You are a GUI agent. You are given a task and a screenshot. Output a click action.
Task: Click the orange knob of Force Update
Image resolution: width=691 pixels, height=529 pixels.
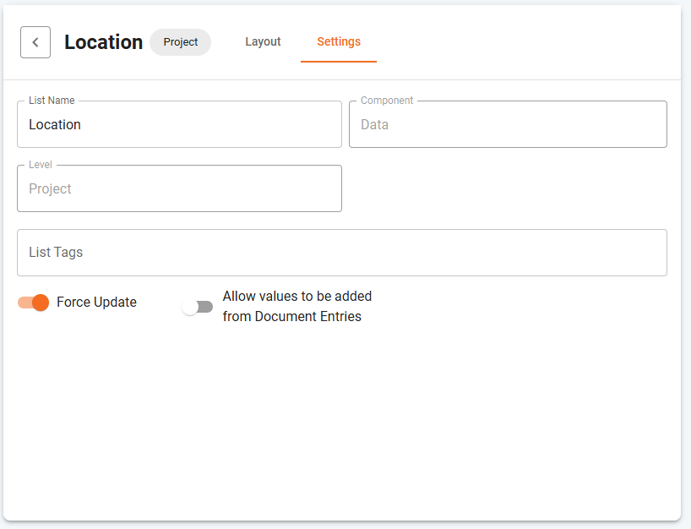pyautogui.click(x=41, y=303)
